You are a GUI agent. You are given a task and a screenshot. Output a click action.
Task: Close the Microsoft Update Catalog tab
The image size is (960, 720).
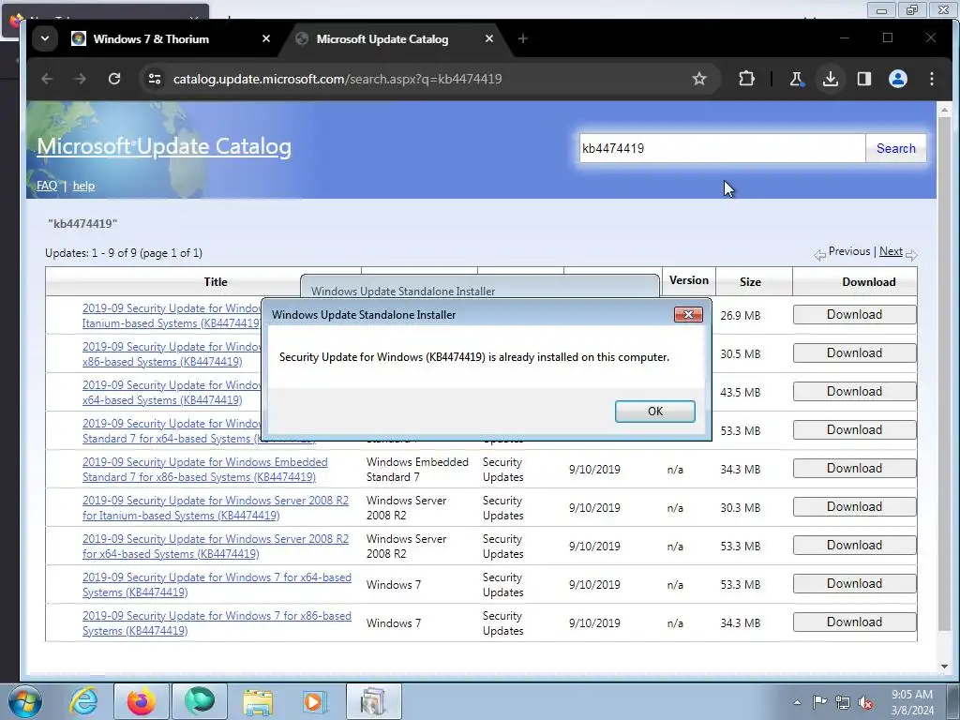[489, 38]
